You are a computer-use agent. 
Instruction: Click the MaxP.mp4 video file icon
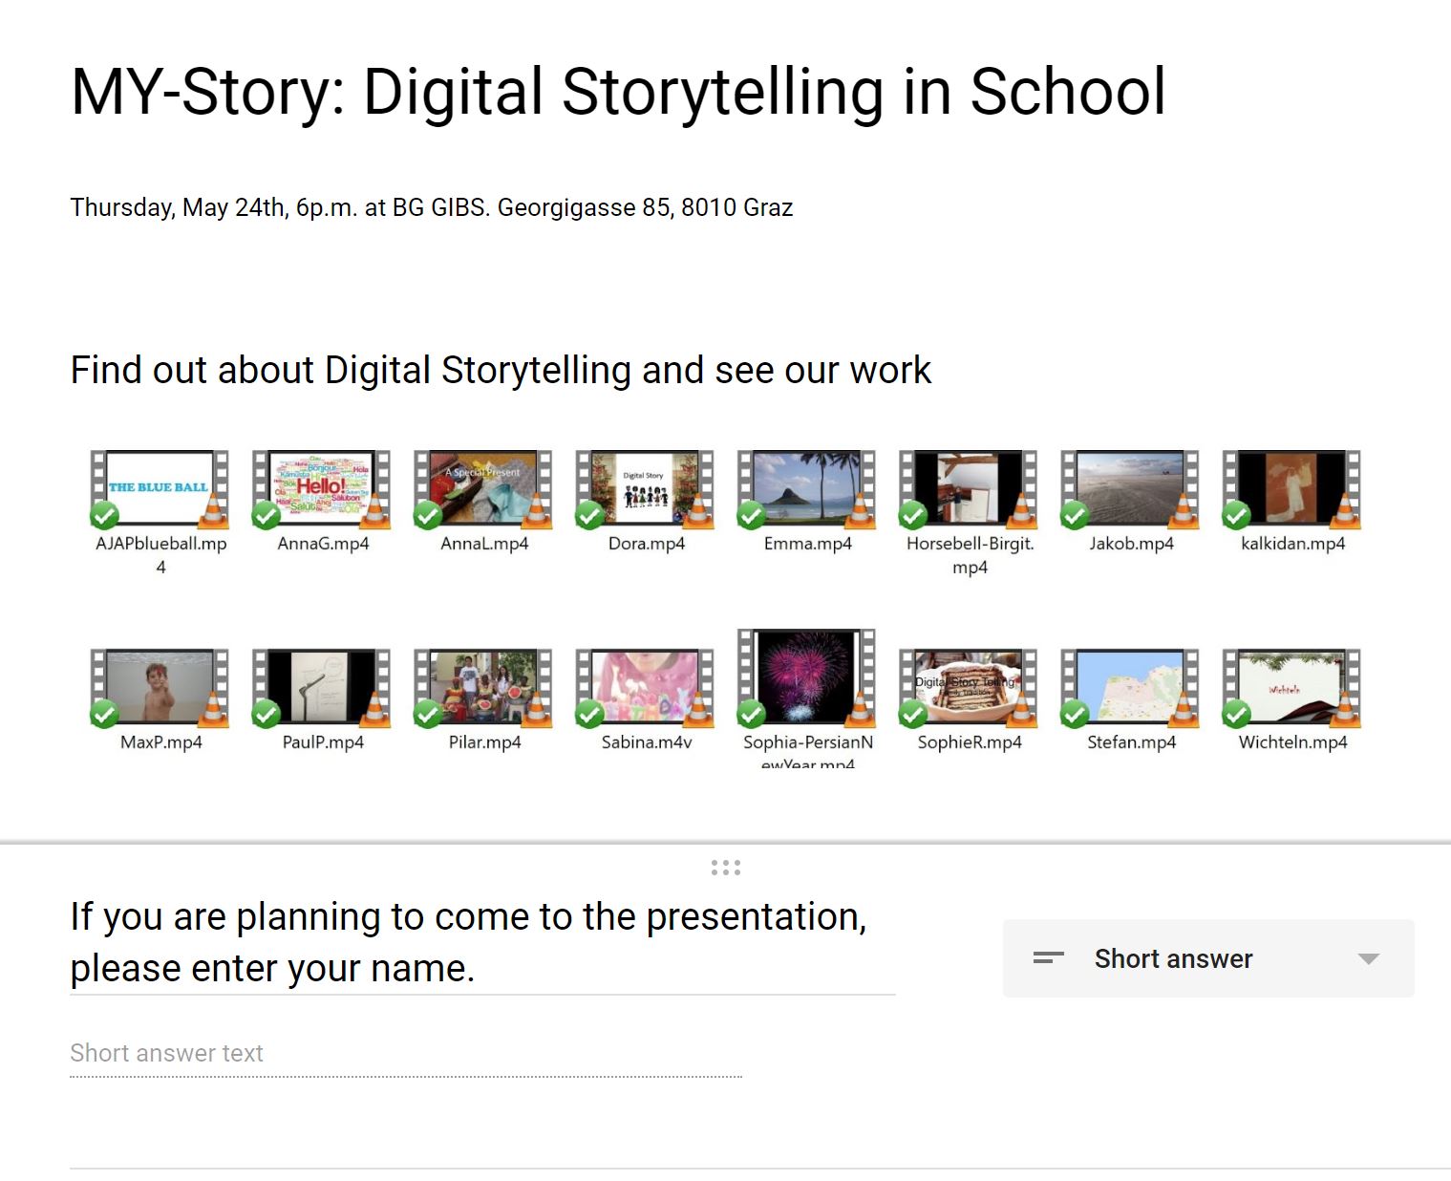(160, 687)
